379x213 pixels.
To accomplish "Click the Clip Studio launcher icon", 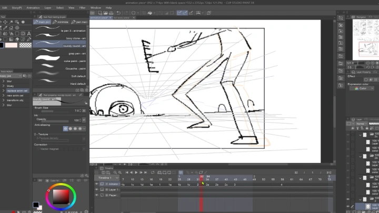I will [x=92, y=13].
